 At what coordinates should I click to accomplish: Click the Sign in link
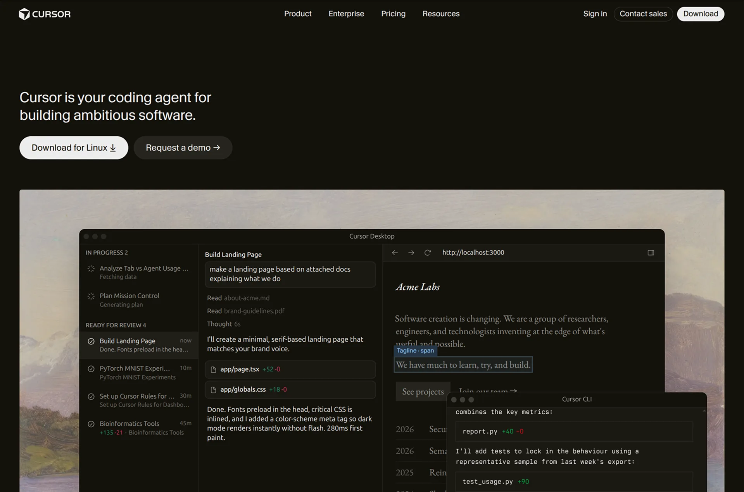tap(595, 14)
